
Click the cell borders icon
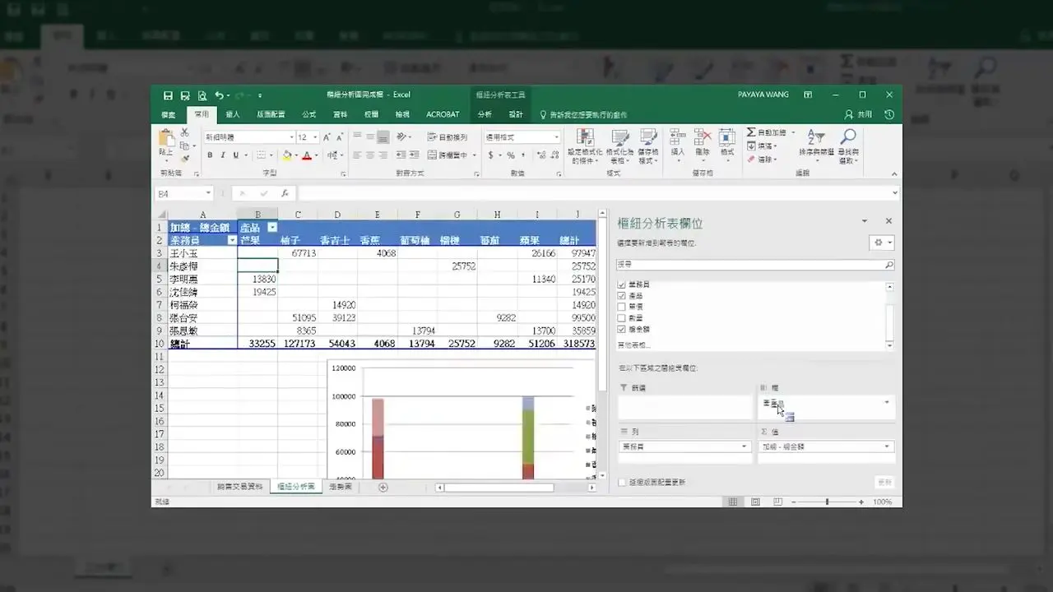pyautogui.click(x=261, y=155)
